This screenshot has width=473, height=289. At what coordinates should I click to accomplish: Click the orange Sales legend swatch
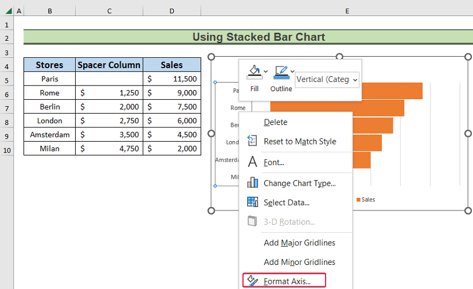359,200
